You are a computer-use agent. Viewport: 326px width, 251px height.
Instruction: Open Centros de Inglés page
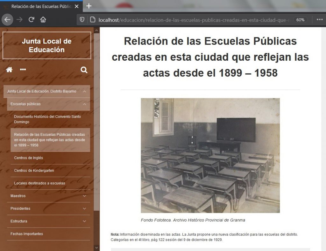pyautogui.click(x=50, y=158)
